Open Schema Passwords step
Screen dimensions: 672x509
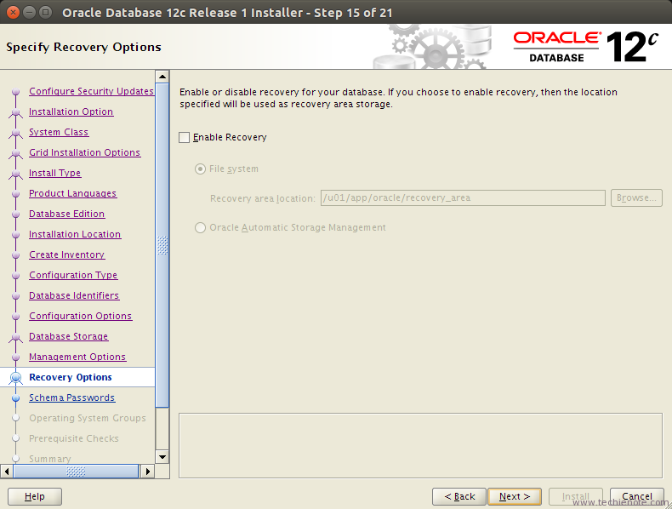point(72,397)
